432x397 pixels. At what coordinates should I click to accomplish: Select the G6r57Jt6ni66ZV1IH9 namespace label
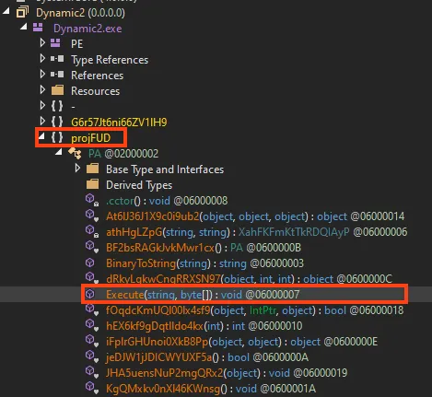point(119,123)
